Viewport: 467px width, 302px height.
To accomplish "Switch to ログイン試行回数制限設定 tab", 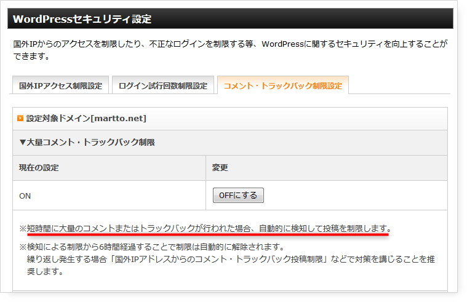I will point(163,85).
